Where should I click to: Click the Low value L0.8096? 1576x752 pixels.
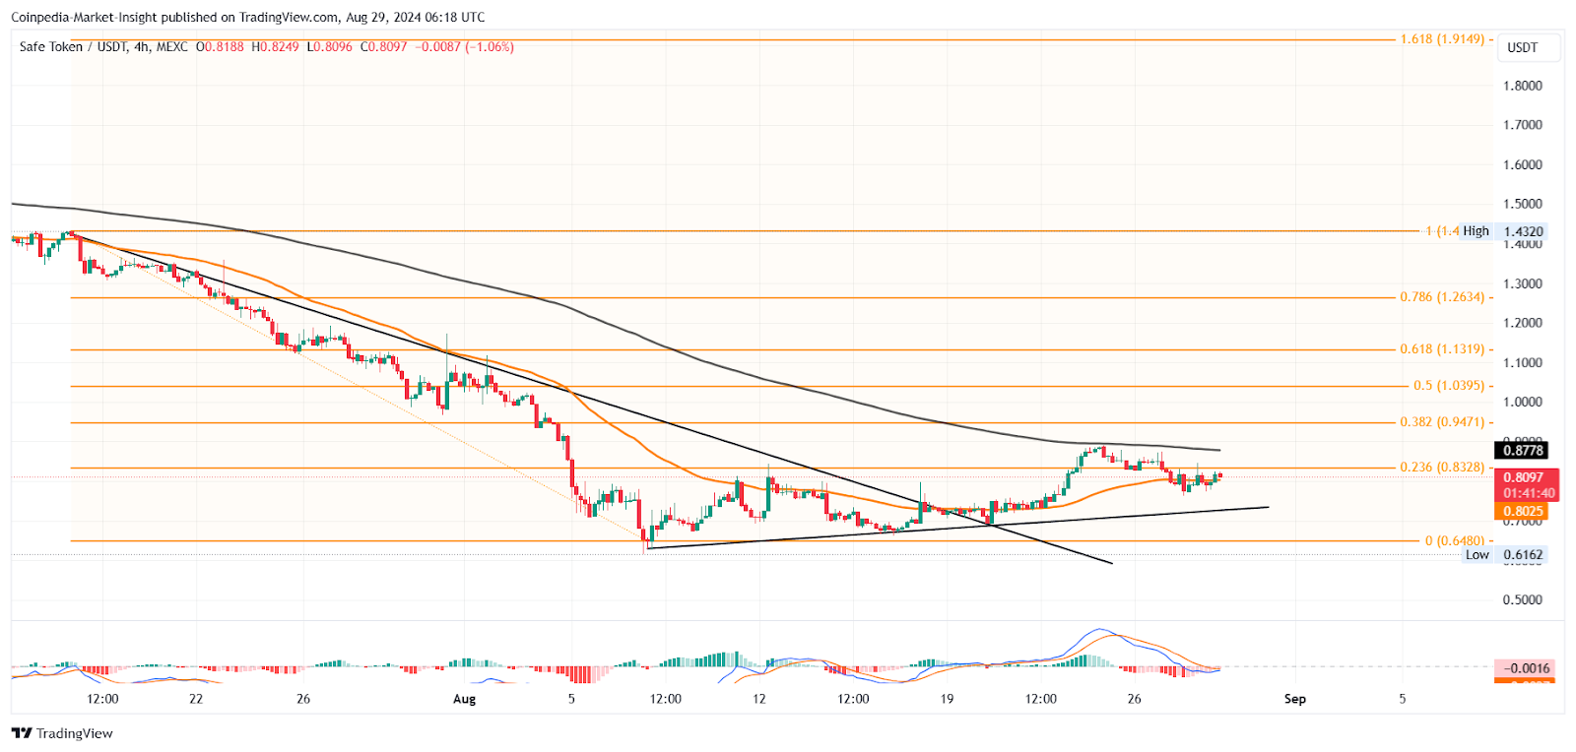pos(330,46)
